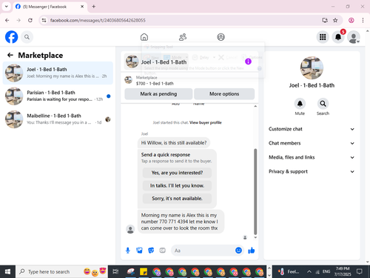Image resolution: width=370 pixels, height=278 pixels.
Task: Send a thumbs-up like
Action: 252,251
